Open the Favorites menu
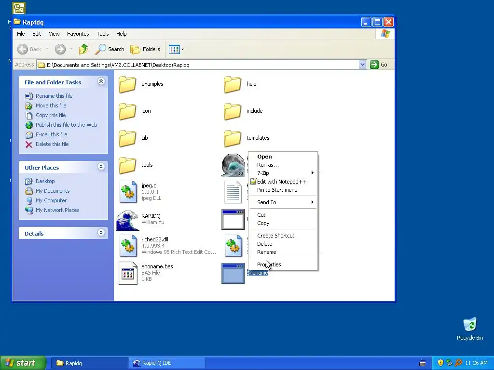 tap(78, 34)
